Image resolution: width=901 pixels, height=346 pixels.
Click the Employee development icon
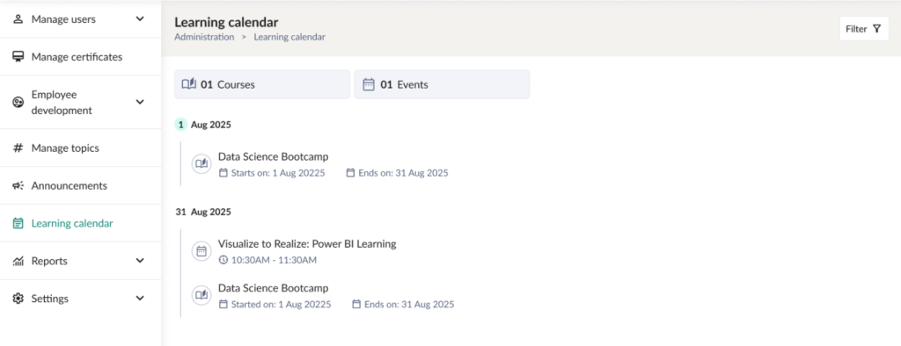click(18, 102)
